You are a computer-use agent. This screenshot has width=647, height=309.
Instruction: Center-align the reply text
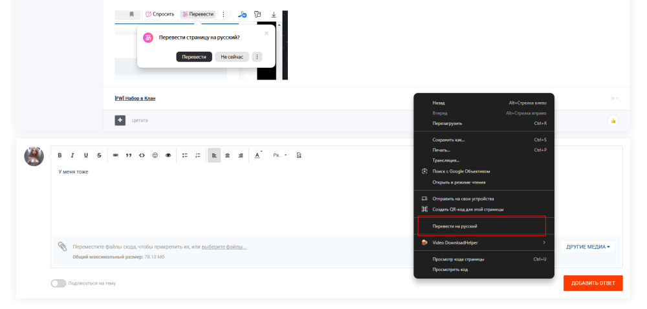(x=227, y=155)
